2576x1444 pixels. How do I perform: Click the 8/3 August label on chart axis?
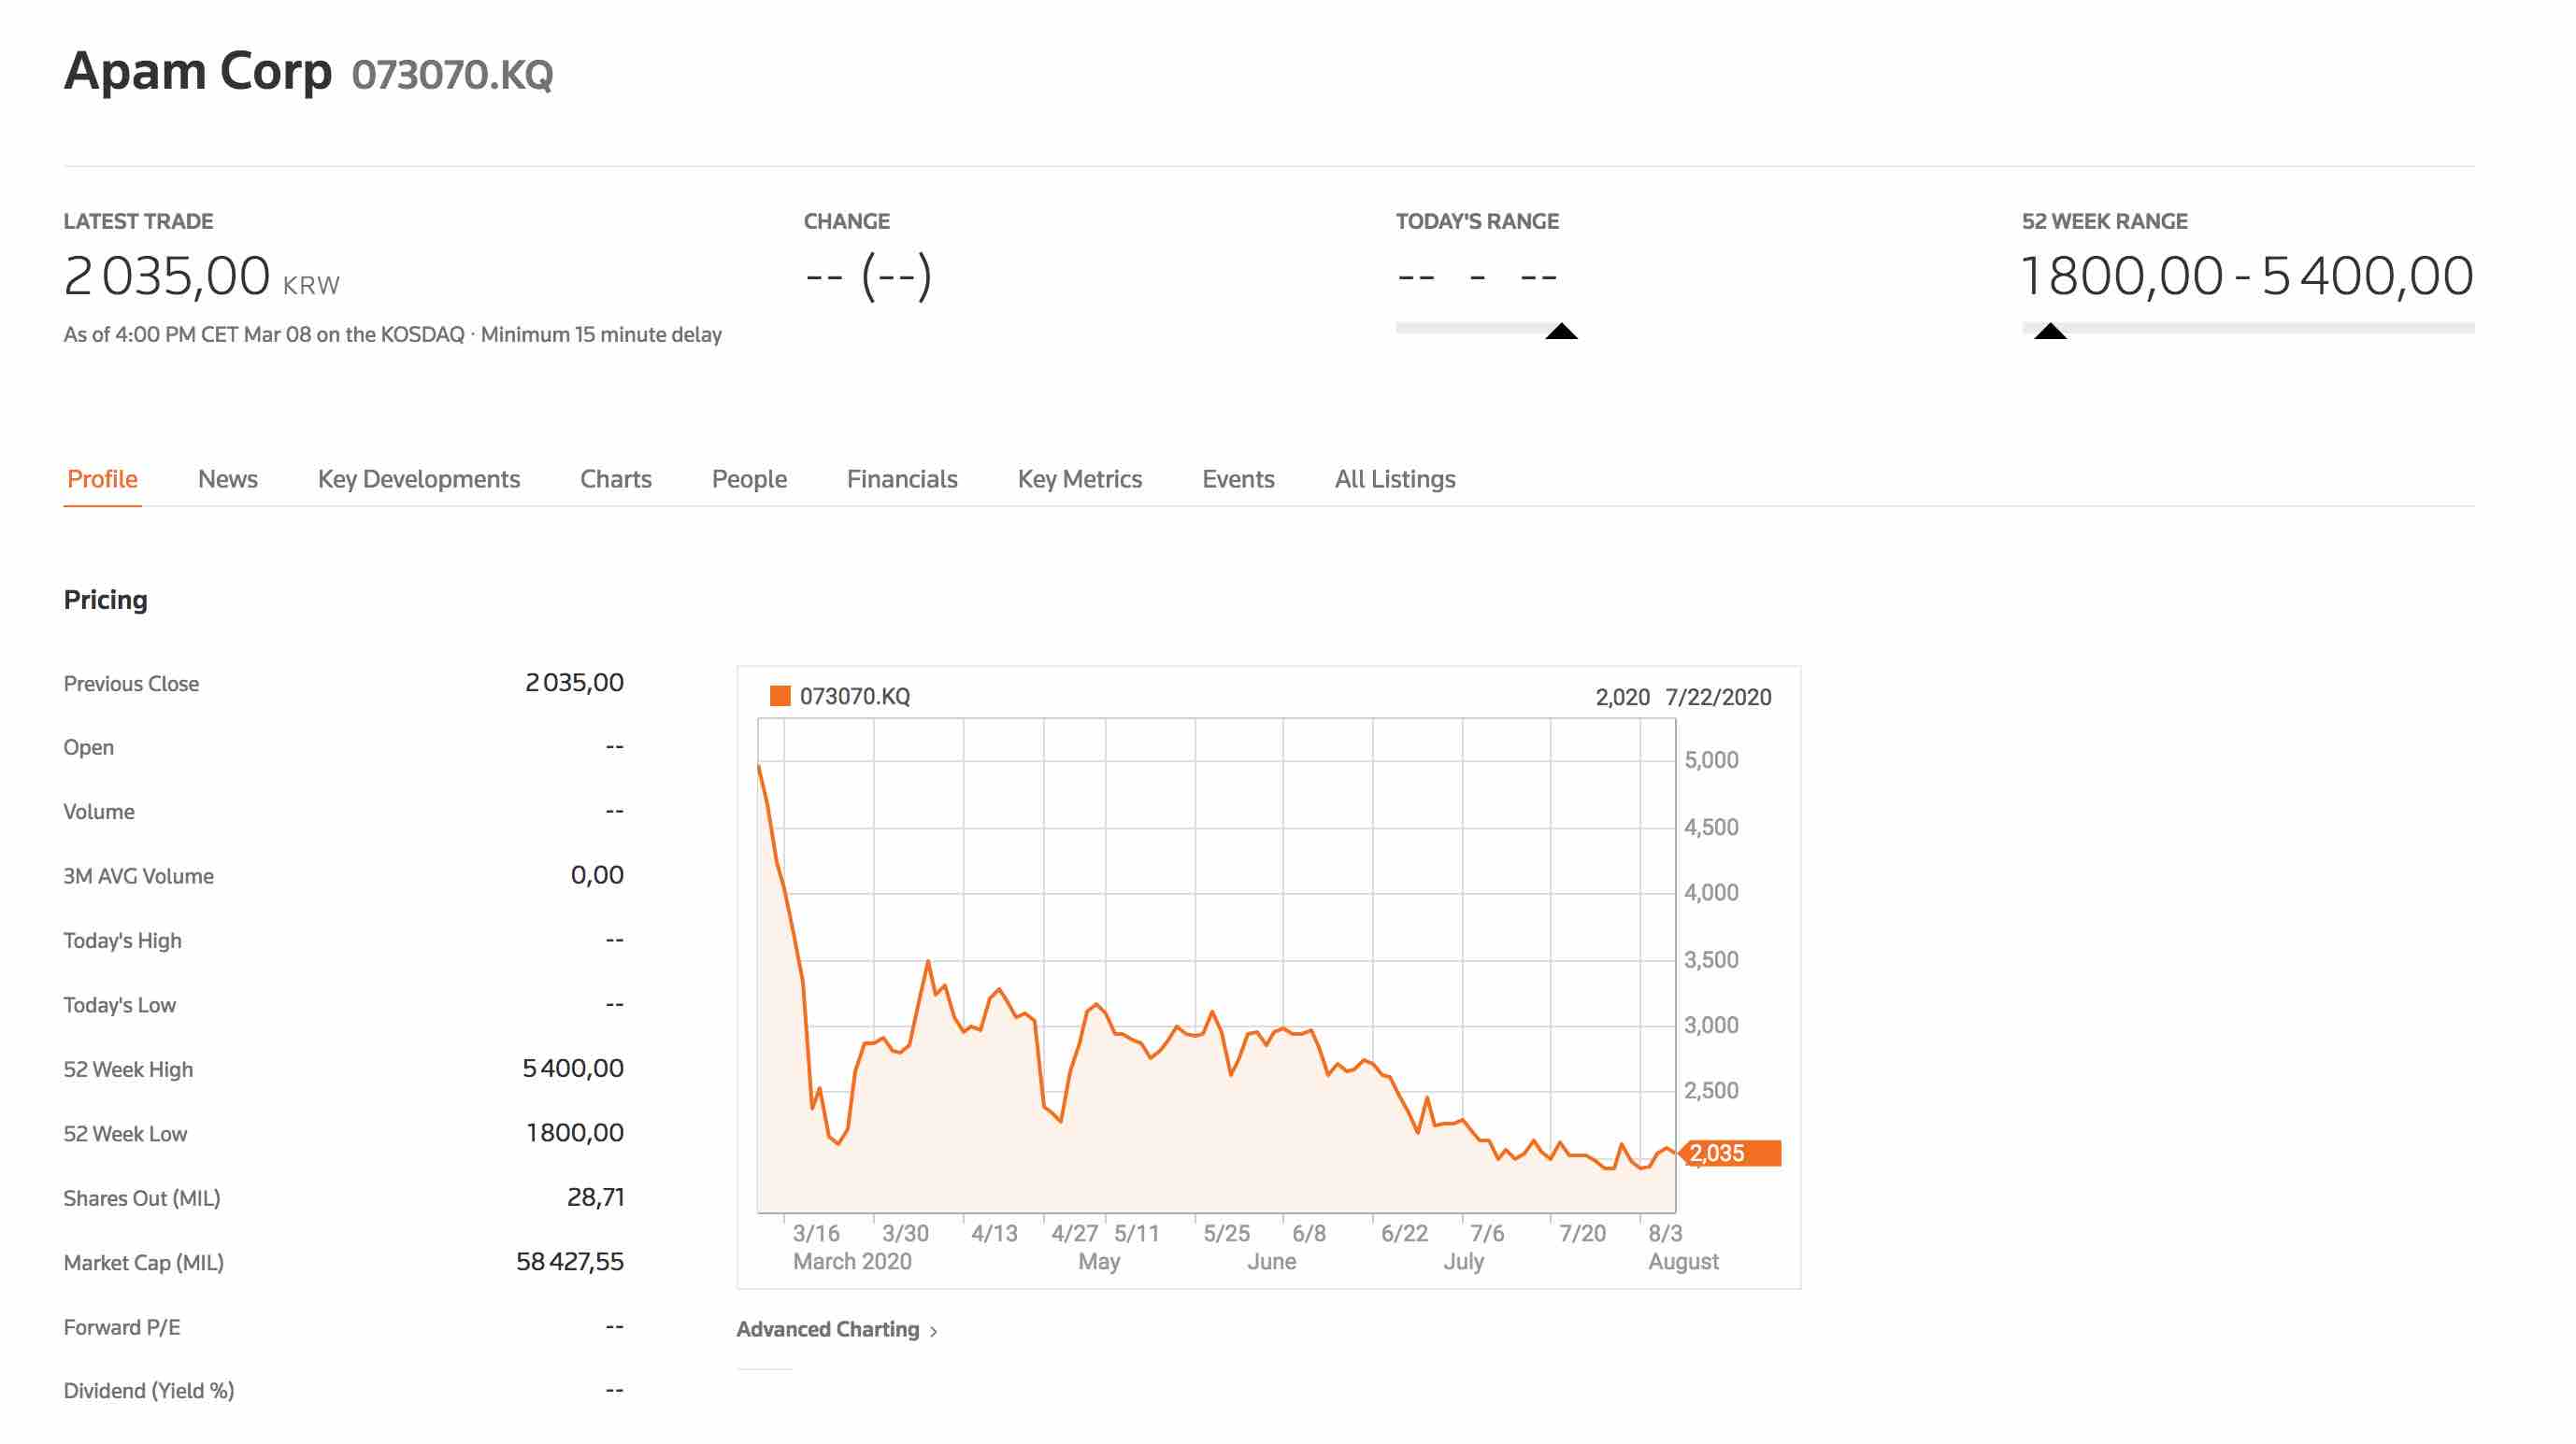[x=1683, y=1247]
